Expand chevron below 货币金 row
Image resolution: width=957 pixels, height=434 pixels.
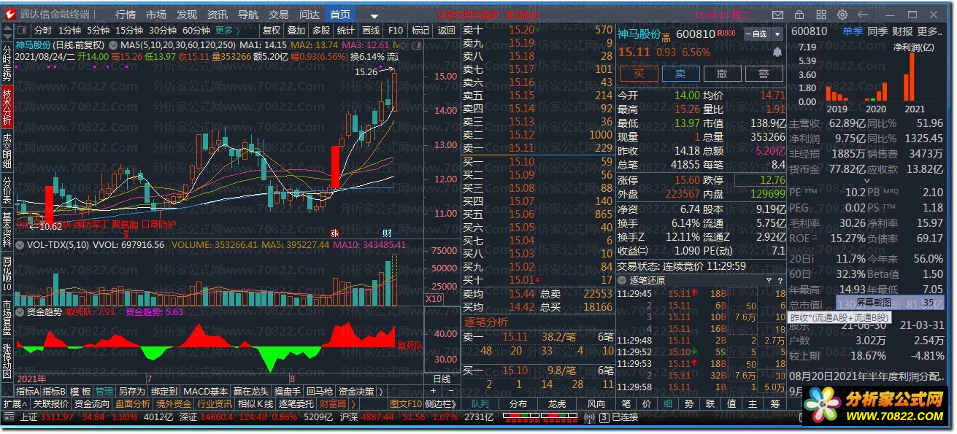(867, 181)
